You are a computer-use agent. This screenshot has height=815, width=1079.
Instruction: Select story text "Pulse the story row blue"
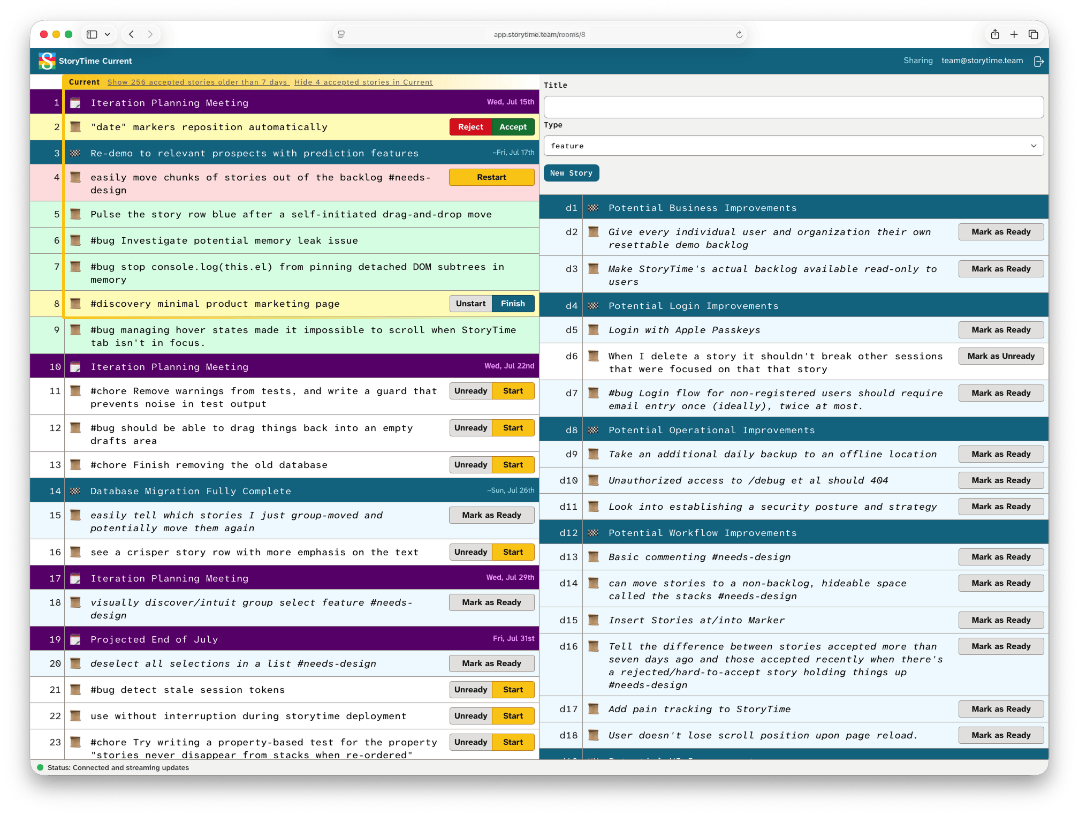coord(163,214)
